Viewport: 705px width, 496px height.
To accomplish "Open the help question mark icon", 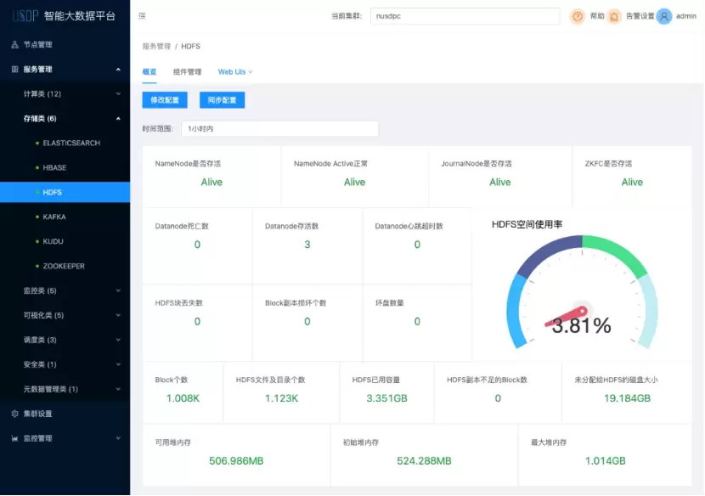I will coord(578,16).
